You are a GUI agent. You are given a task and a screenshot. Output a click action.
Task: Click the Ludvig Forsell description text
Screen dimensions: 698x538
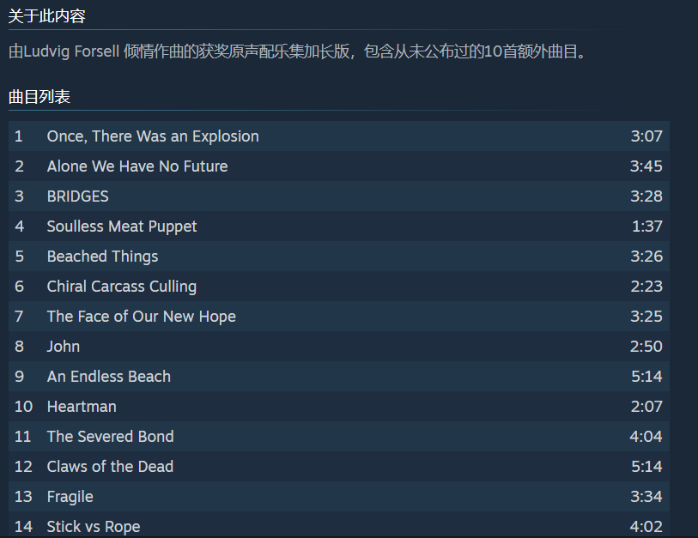(297, 51)
